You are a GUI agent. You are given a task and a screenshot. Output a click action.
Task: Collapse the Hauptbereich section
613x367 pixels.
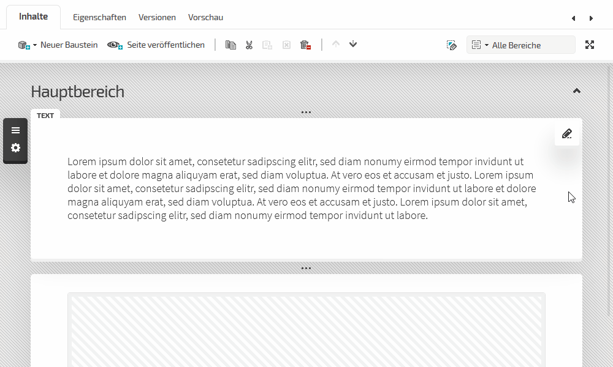pos(576,91)
